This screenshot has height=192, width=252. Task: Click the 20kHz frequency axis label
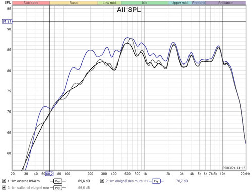click(x=245, y=174)
